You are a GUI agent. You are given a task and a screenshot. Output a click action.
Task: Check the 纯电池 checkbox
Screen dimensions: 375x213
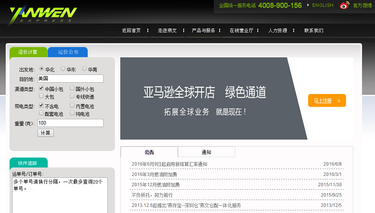click(x=72, y=113)
